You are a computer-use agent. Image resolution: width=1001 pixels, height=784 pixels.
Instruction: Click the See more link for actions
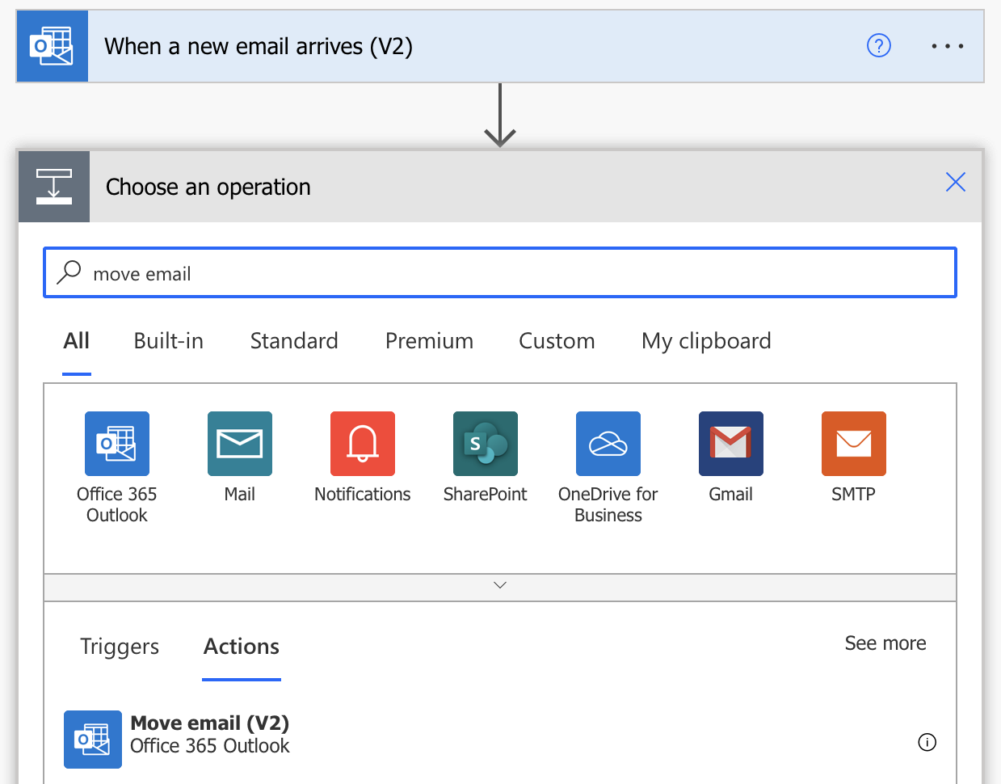point(885,643)
